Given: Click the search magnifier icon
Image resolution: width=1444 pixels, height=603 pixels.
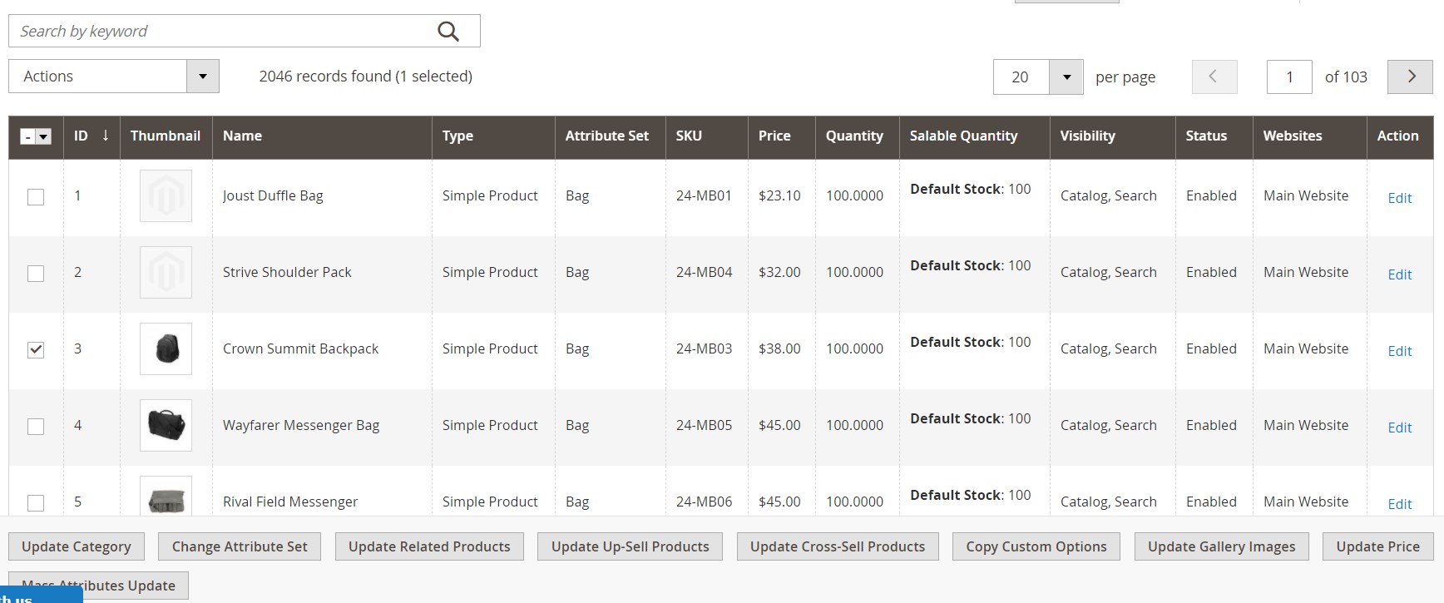Looking at the screenshot, I should (448, 32).
